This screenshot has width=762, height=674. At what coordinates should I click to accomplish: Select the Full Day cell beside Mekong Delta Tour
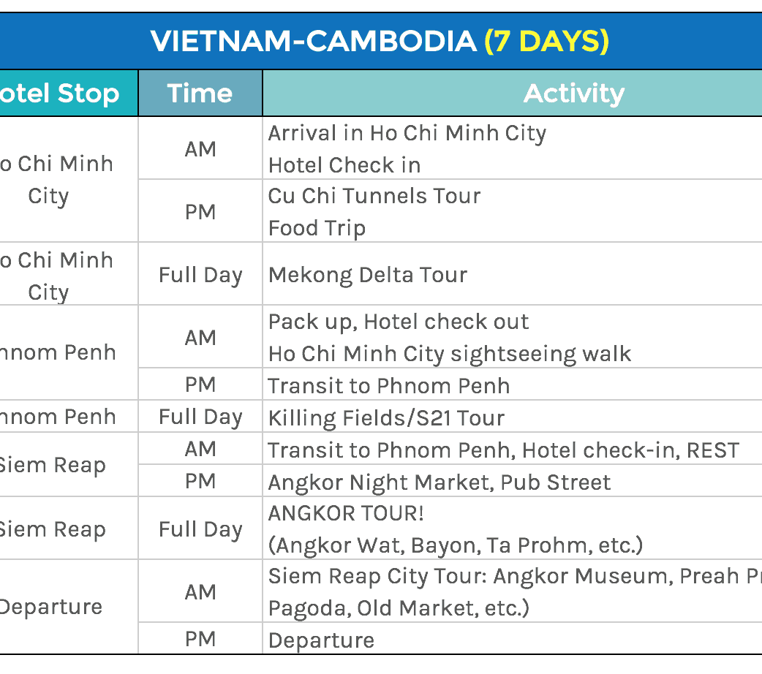click(200, 275)
